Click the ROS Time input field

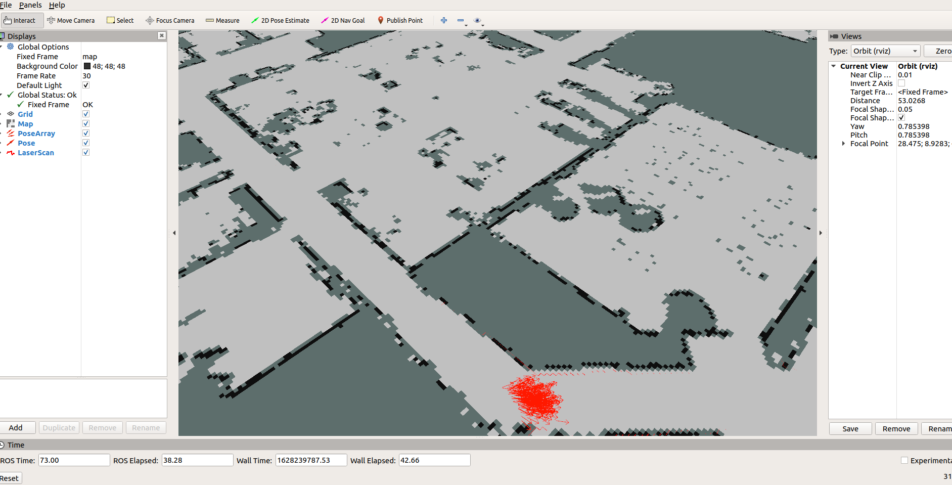(74, 460)
